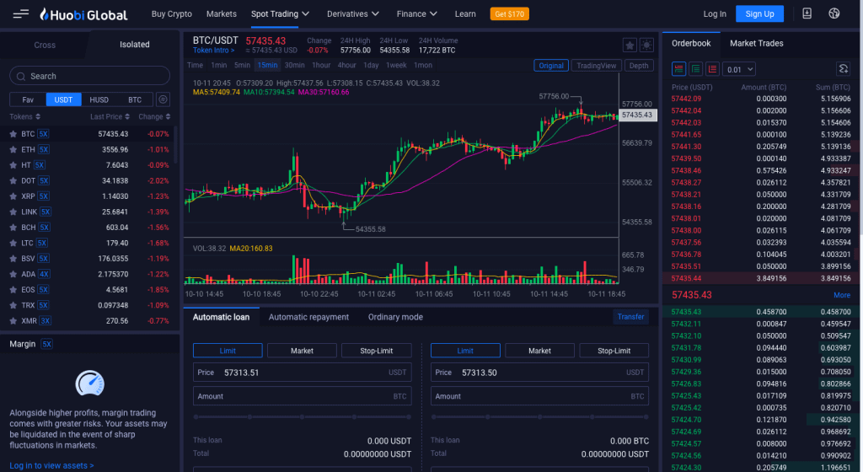
Task: Click the token list scrollbar
Action: pyautogui.click(x=175, y=145)
